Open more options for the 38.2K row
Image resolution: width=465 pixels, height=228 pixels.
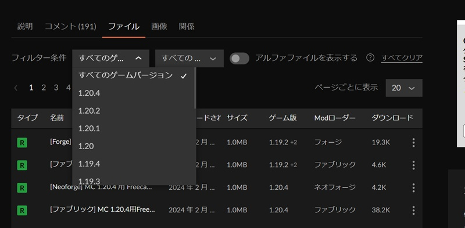click(x=413, y=210)
